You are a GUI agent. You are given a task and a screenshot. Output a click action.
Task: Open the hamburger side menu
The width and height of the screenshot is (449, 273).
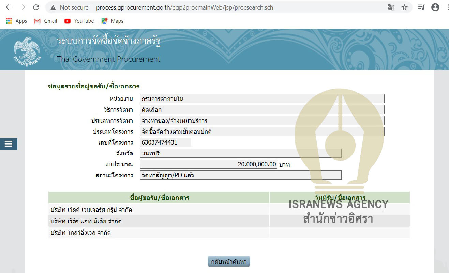click(x=9, y=144)
